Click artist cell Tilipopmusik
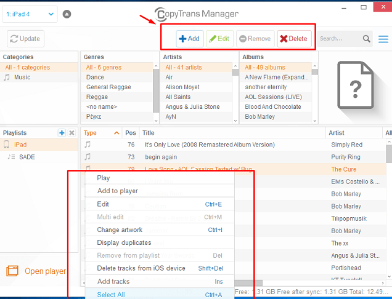This screenshot has width=392, height=299. tap(349, 218)
